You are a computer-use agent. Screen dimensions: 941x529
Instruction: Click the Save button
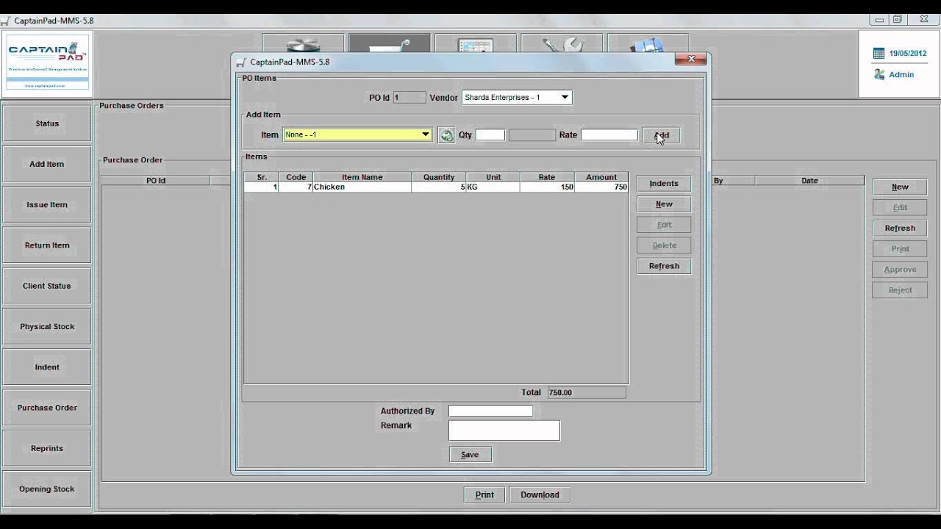470,455
